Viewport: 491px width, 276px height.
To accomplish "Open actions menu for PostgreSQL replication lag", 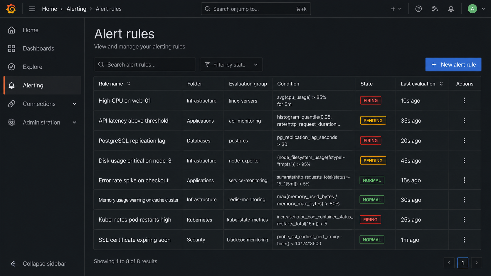I will pos(464,140).
